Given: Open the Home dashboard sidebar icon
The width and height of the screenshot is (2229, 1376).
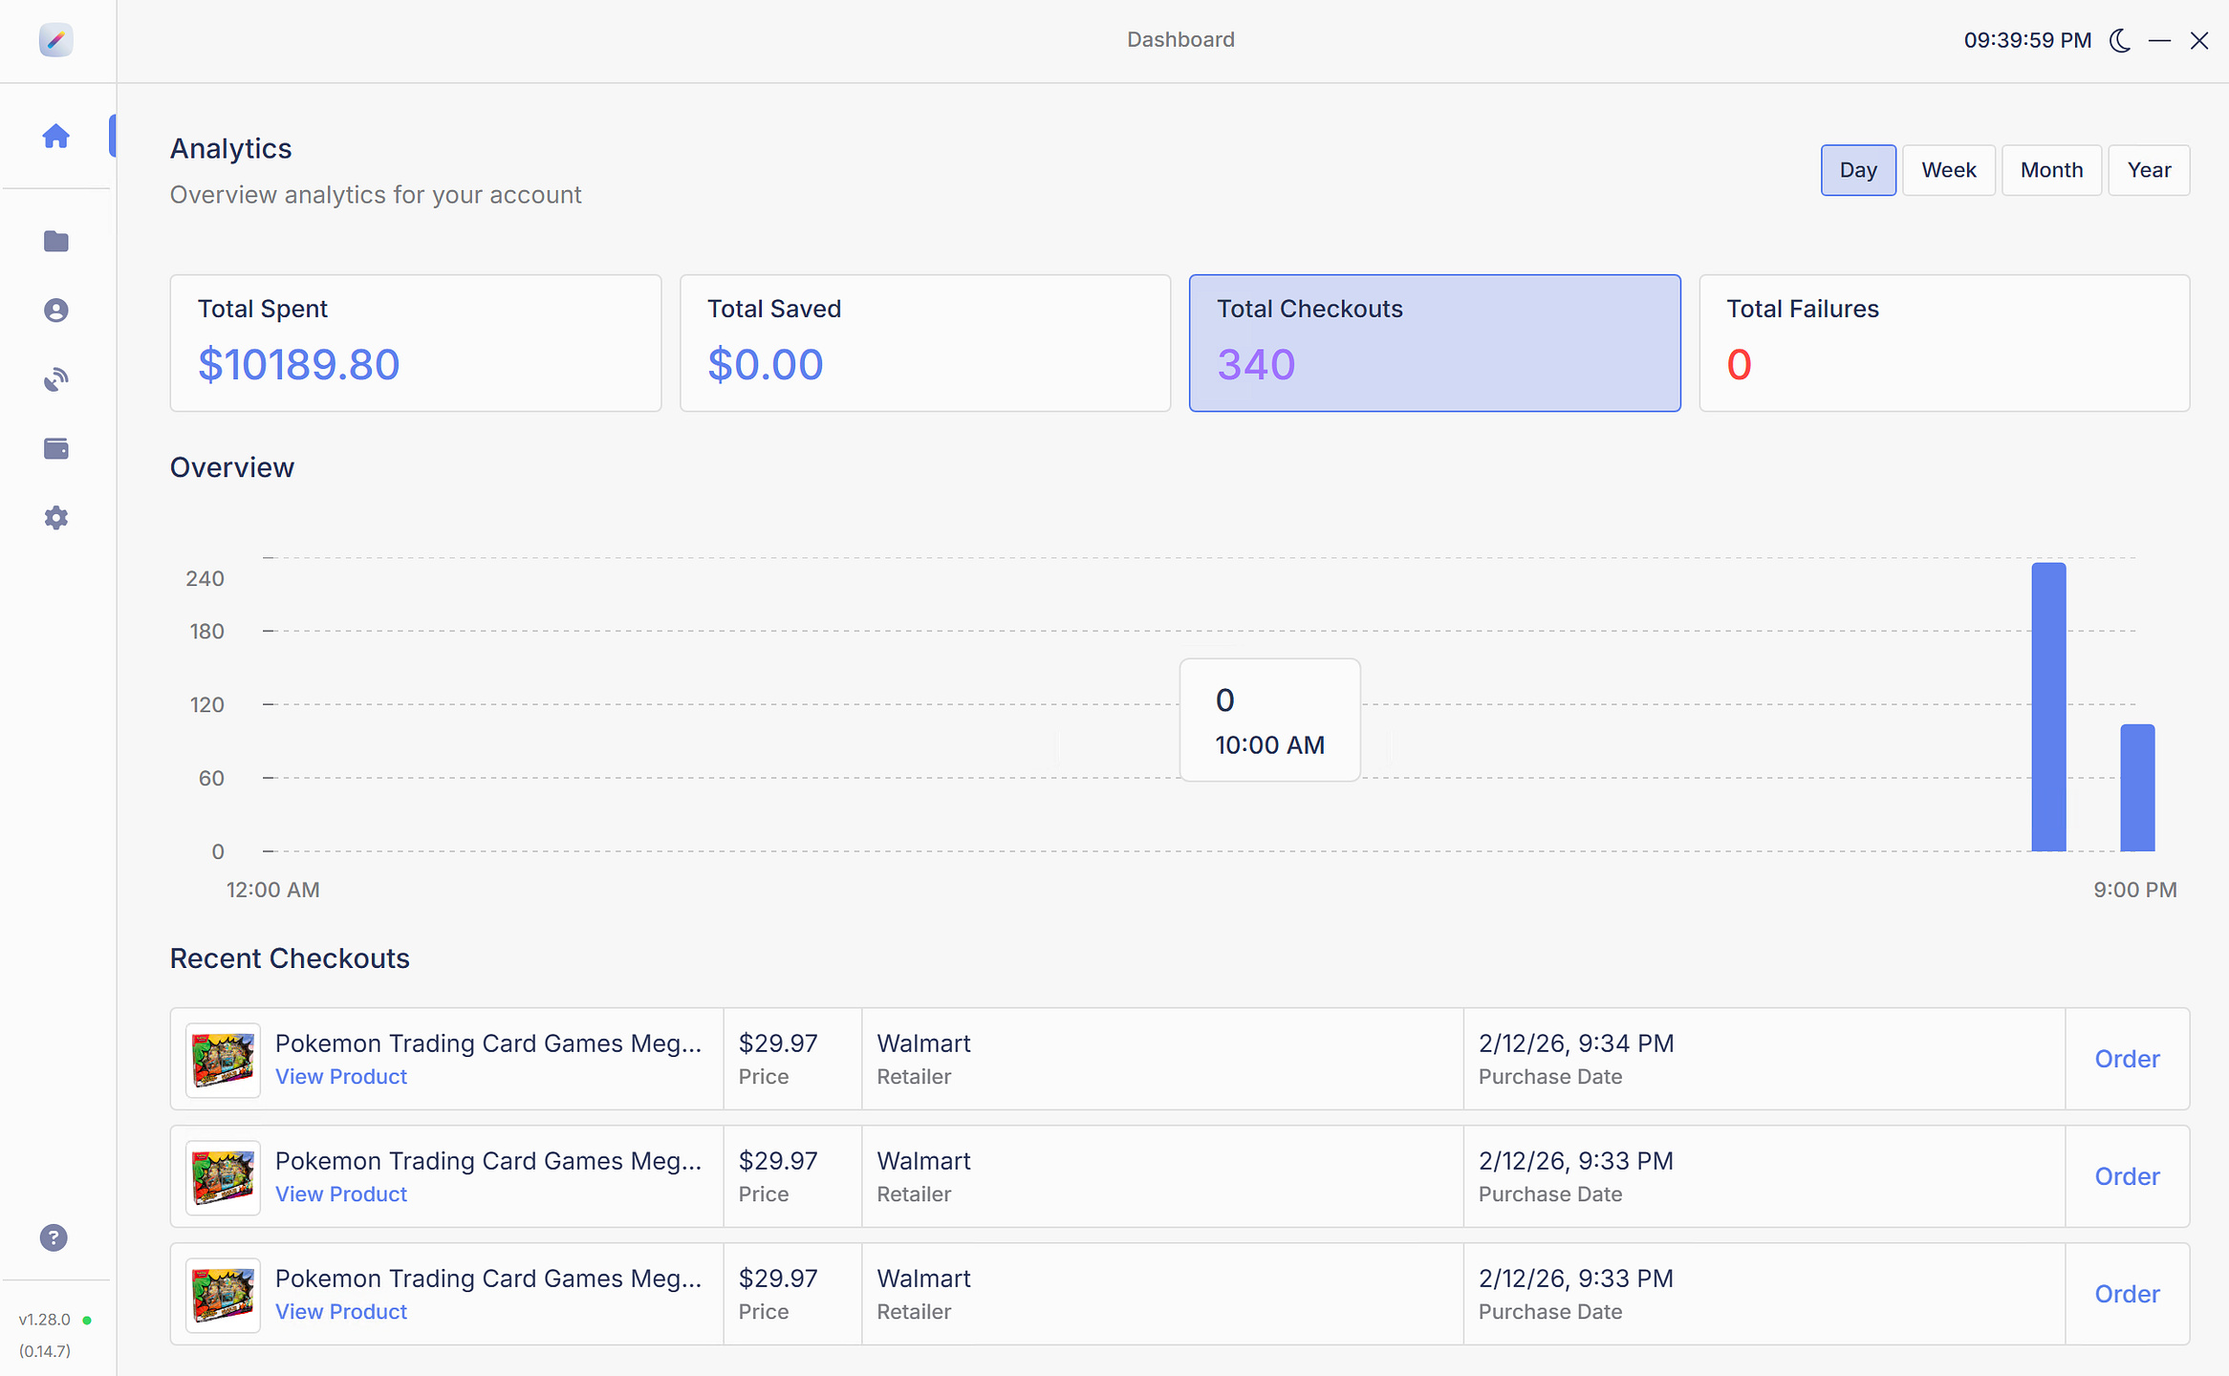Looking at the screenshot, I should [x=55, y=136].
